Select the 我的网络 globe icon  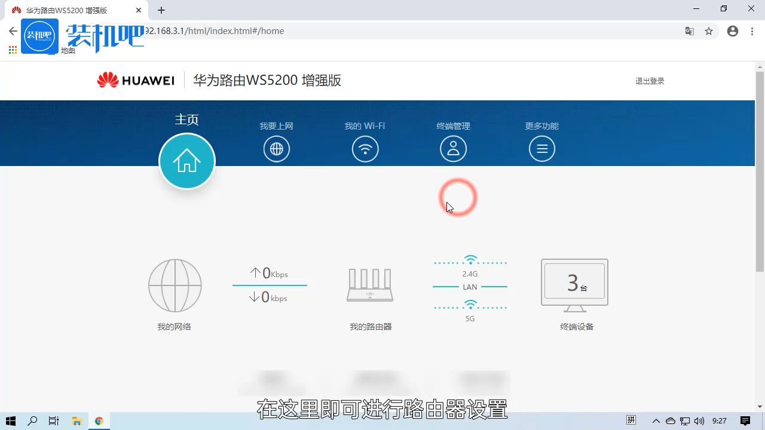(175, 285)
